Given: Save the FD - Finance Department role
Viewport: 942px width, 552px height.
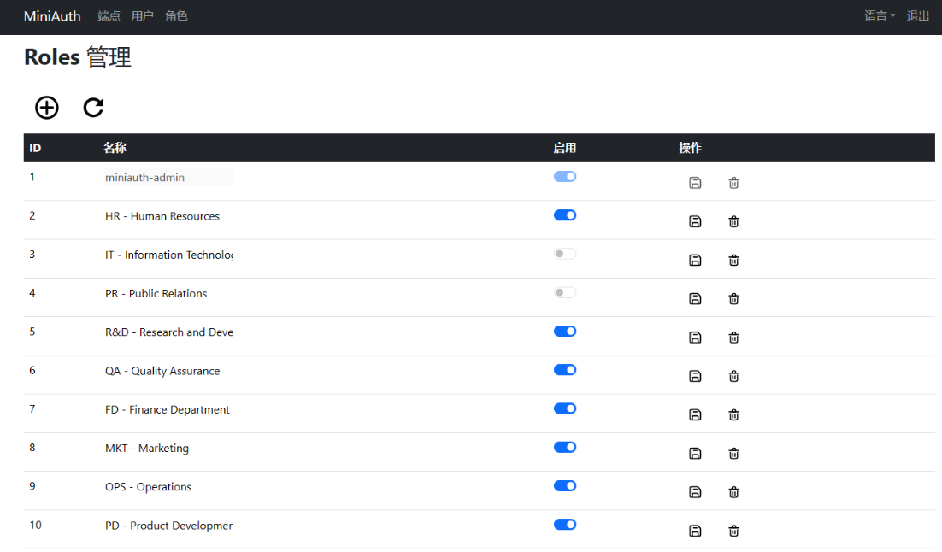Looking at the screenshot, I should pos(695,414).
